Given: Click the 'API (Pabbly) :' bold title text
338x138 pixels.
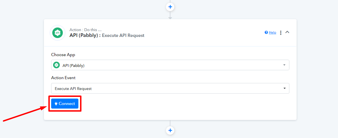Looking at the screenshot, I should tap(85, 35).
